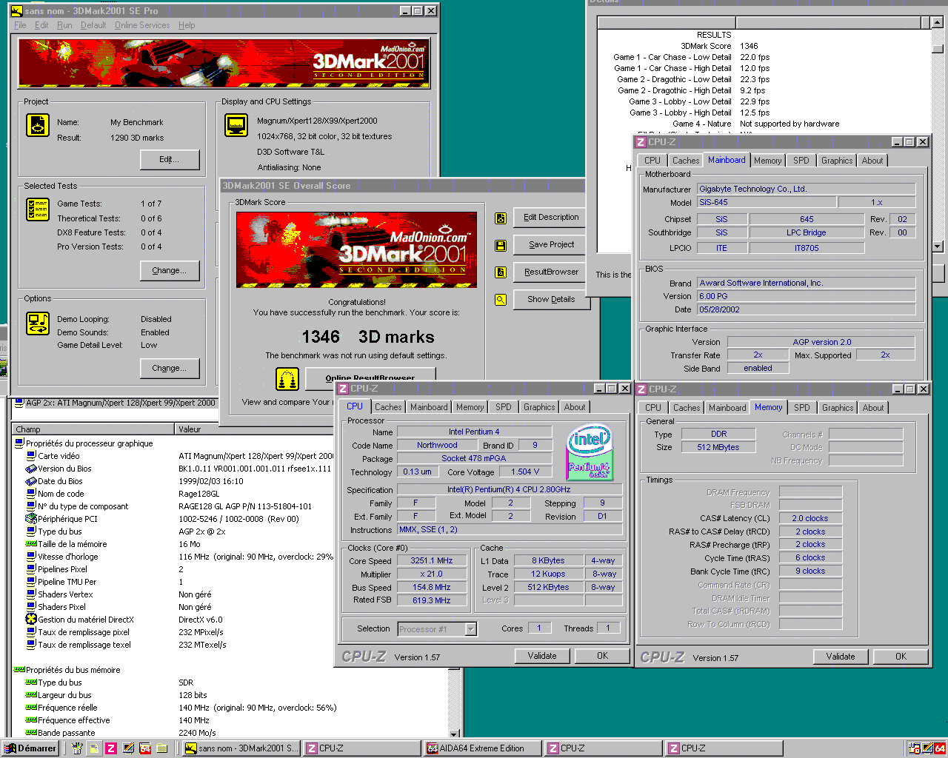Click the Périphérique PCI row icon

pyautogui.click(x=31, y=519)
